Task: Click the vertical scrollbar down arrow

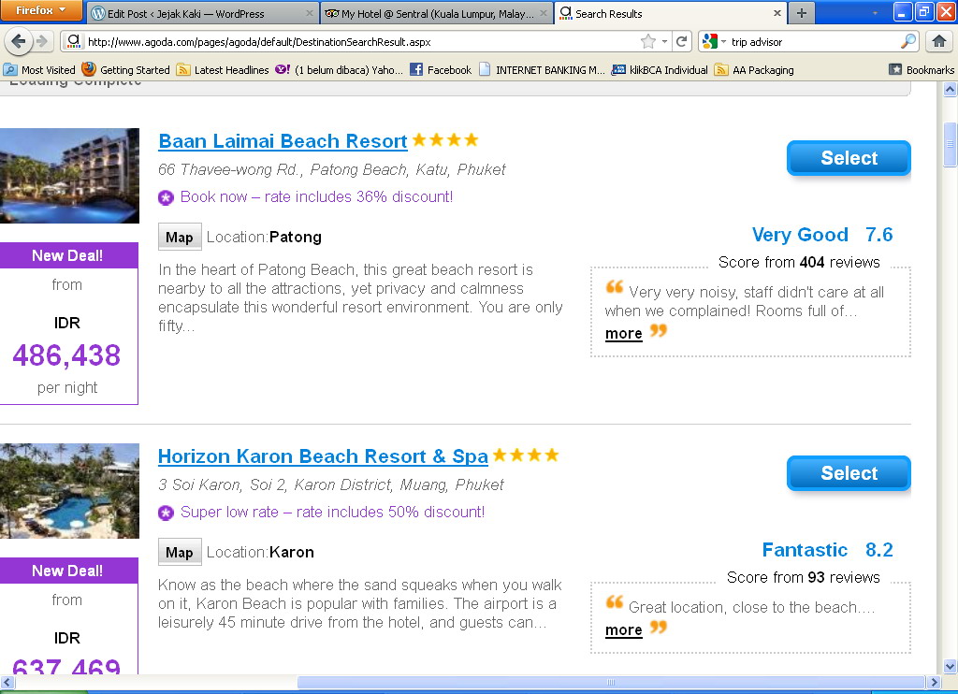Action: pyautogui.click(x=950, y=666)
